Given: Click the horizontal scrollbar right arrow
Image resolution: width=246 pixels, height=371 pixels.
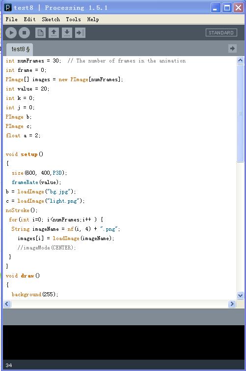Looking at the screenshot, I should pos(232,304).
